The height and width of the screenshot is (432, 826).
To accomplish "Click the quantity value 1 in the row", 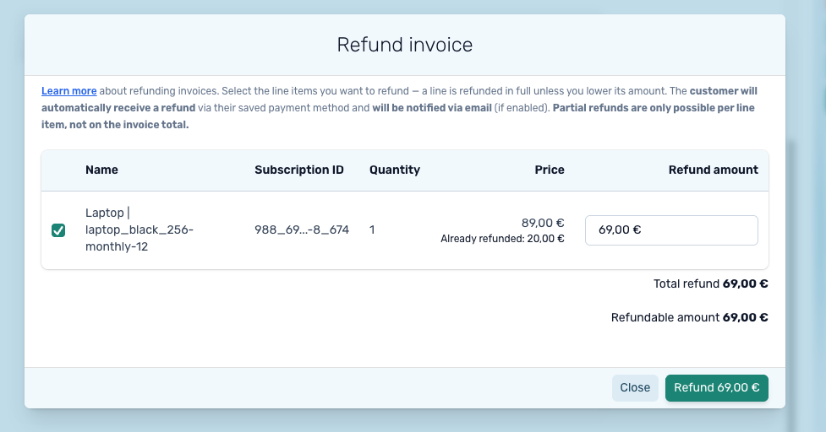I will 372,229.
